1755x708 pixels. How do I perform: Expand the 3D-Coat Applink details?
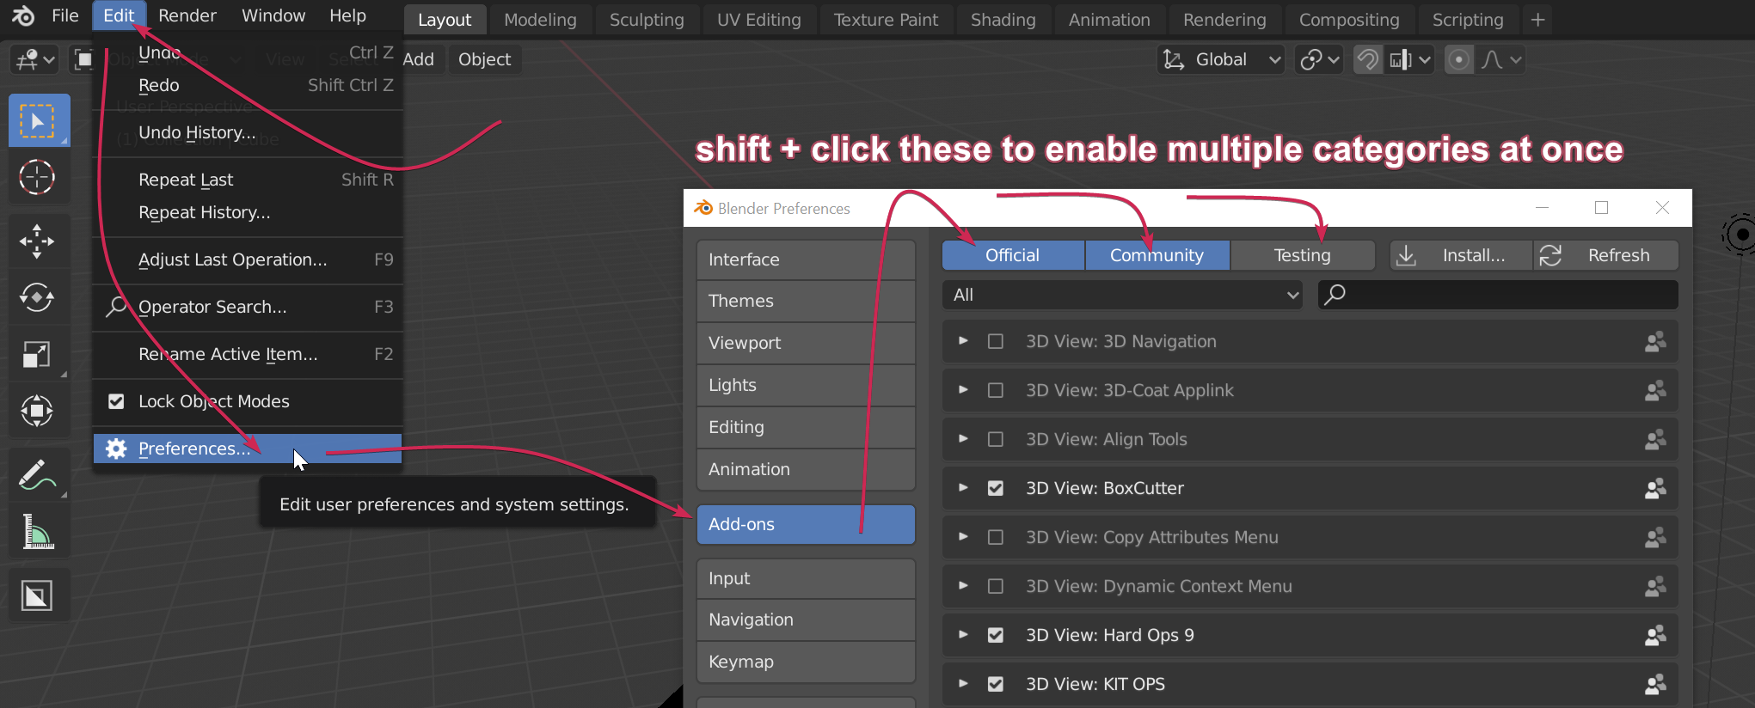coord(963,390)
